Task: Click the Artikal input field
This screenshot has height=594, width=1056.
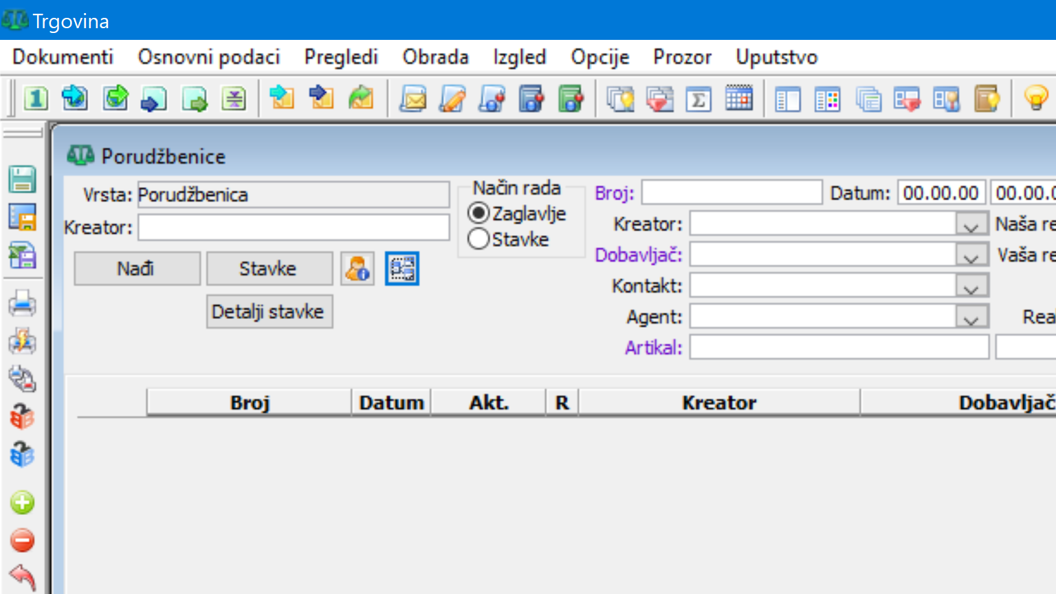Action: (x=839, y=347)
